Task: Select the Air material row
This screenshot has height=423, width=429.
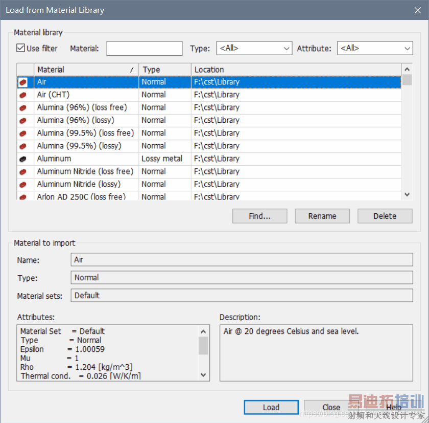Action: coord(209,82)
